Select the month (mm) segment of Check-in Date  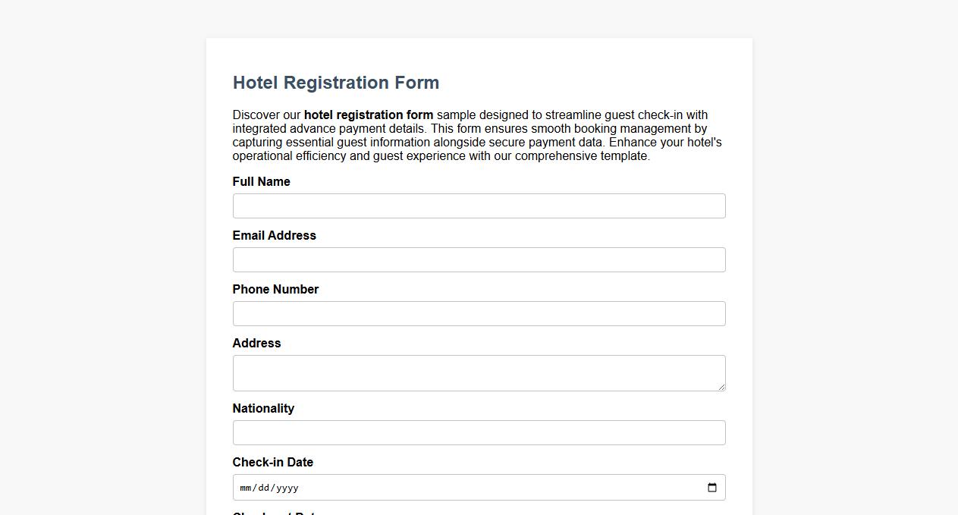(245, 488)
